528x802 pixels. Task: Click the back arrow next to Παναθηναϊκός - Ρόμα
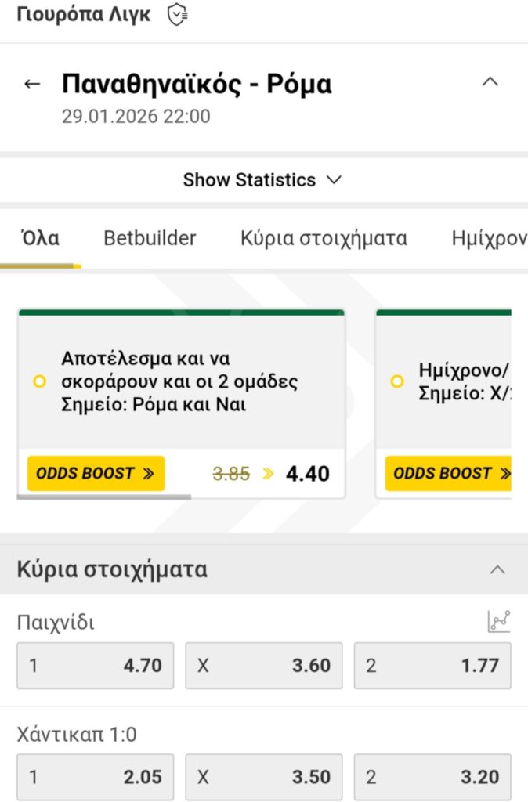coord(31,83)
